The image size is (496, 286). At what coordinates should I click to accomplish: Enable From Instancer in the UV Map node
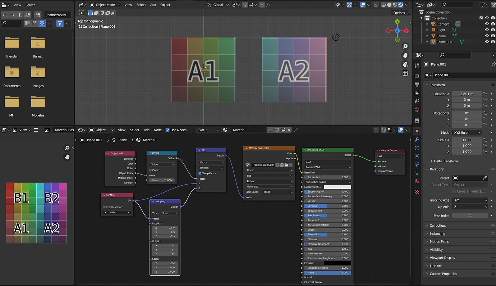click(104, 207)
